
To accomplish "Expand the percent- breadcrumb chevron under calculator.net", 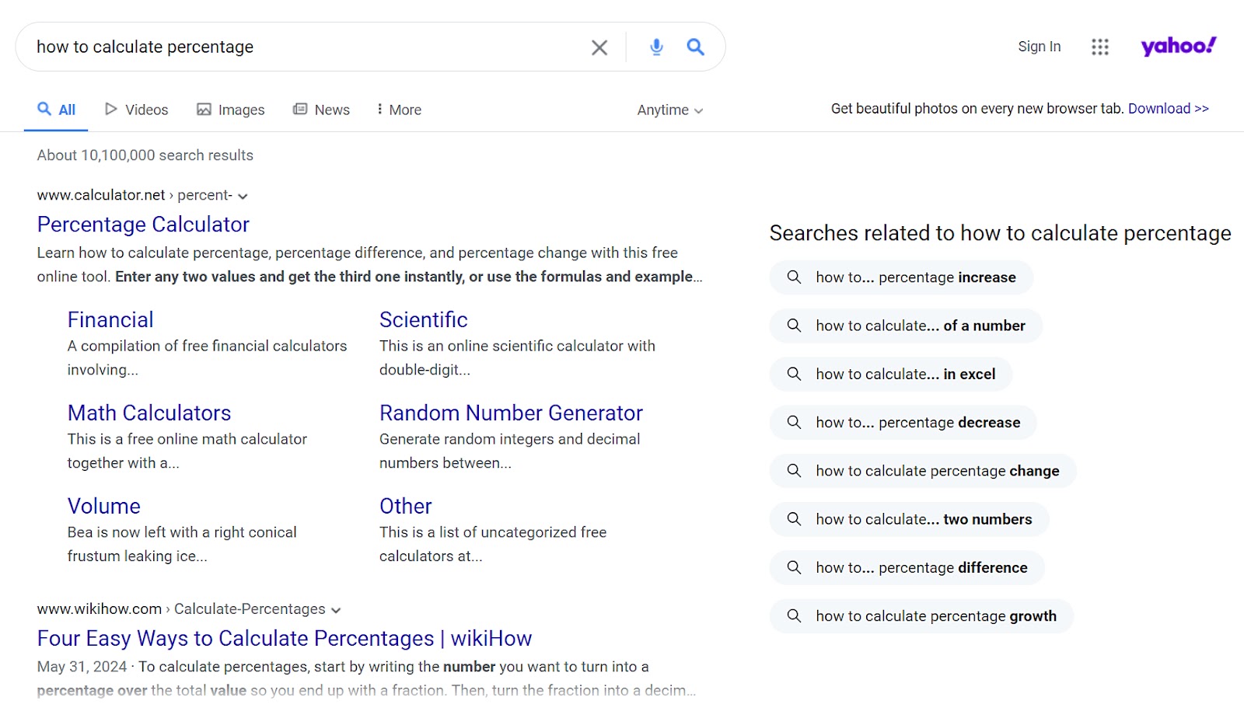I will pyautogui.click(x=243, y=196).
